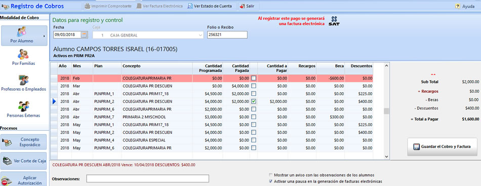This screenshot has height=186, width=481.
Task: Click the Observaciones text field
Action: pyautogui.click(x=147, y=178)
